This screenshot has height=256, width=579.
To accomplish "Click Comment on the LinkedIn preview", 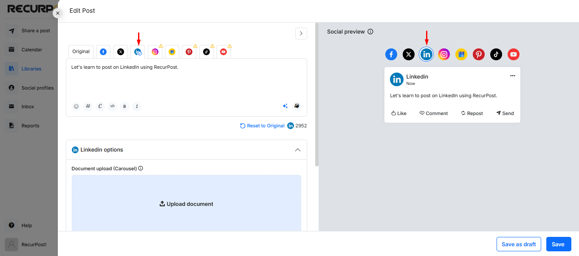I will [434, 113].
